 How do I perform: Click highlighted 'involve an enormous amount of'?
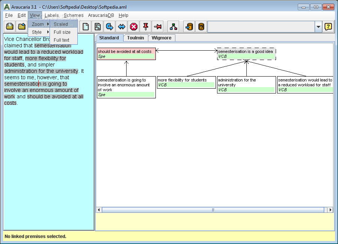41,90
